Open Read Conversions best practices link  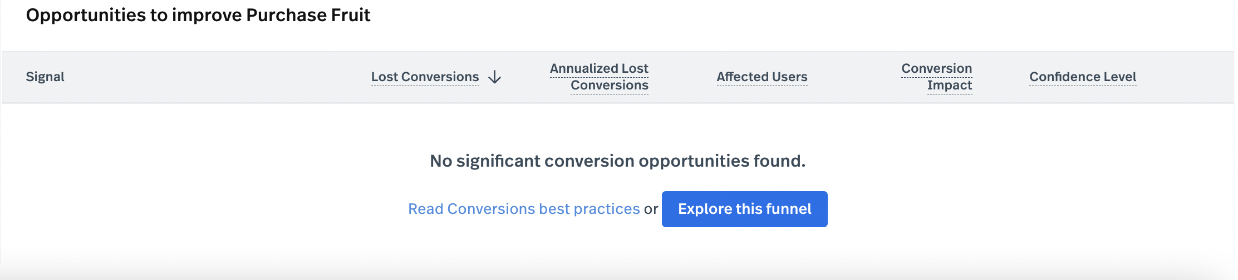523,209
